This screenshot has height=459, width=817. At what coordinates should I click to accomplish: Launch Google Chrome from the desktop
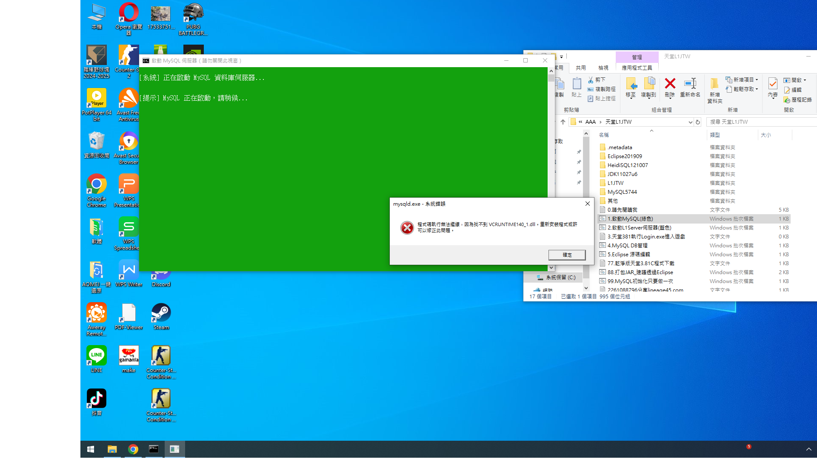[x=97, y=190]
